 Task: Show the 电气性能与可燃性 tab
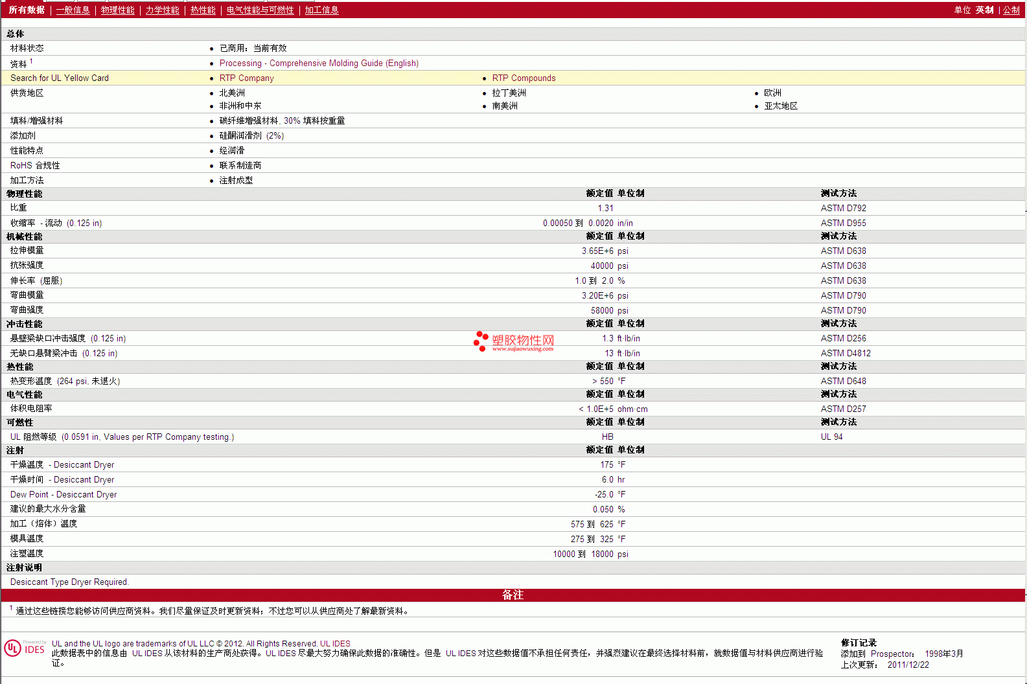[x=260, y=10]
